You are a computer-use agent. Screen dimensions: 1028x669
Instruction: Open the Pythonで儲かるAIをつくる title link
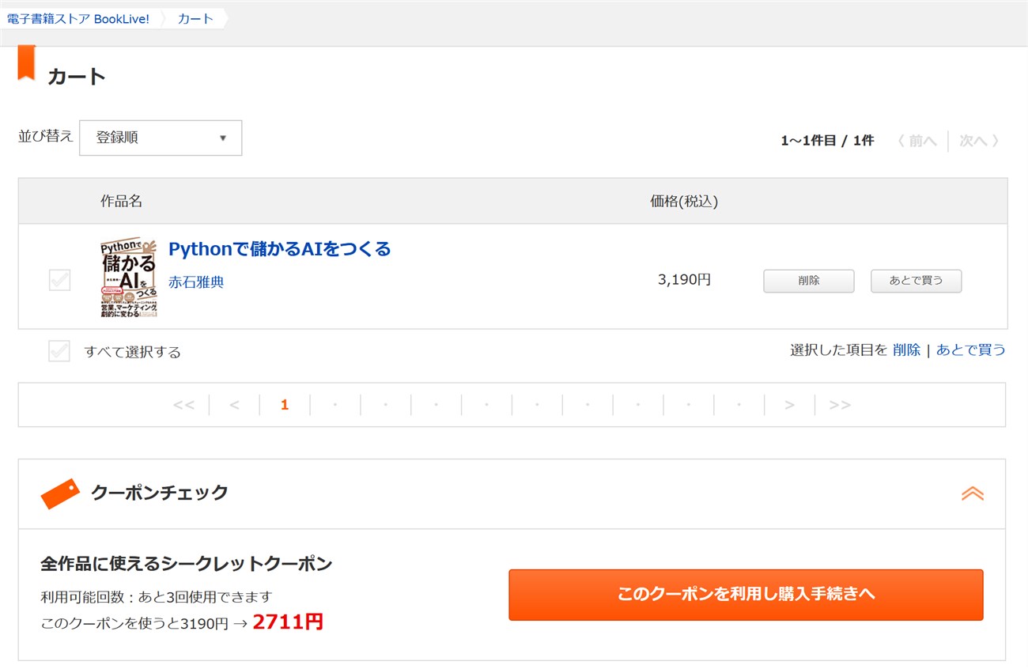(x=279, y=249)
